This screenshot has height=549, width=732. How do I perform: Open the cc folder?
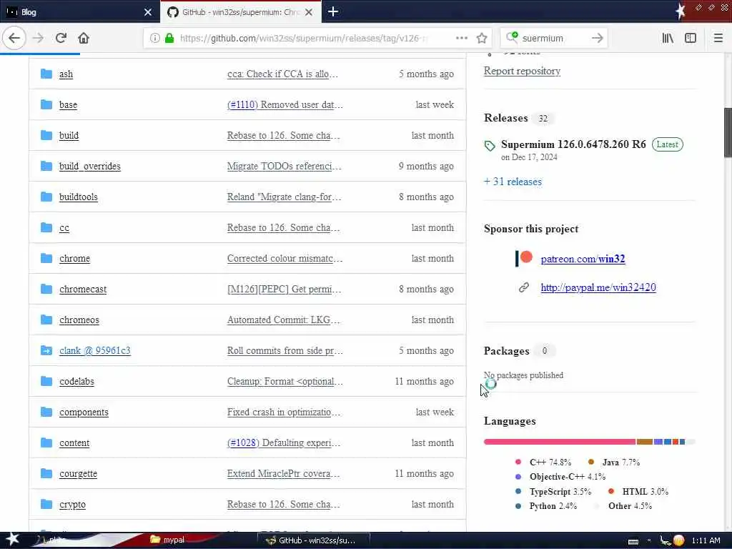(64, 228)
